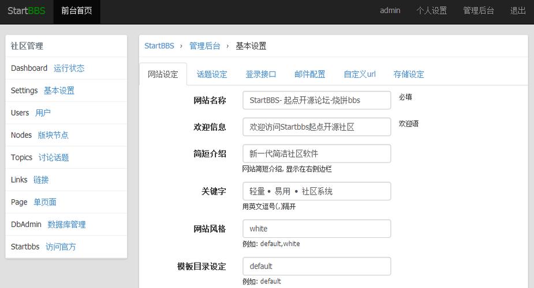534x288 pixels.
Task: Click the hint '例如: default,white'
Action: tap(271, 244)
